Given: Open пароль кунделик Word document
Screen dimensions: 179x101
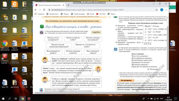Looking at the screenshot, I should pyautogui.click(x=15, y=45).
